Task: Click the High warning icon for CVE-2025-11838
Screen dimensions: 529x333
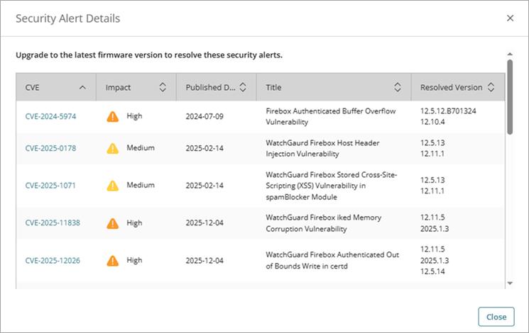Action: 113,223
